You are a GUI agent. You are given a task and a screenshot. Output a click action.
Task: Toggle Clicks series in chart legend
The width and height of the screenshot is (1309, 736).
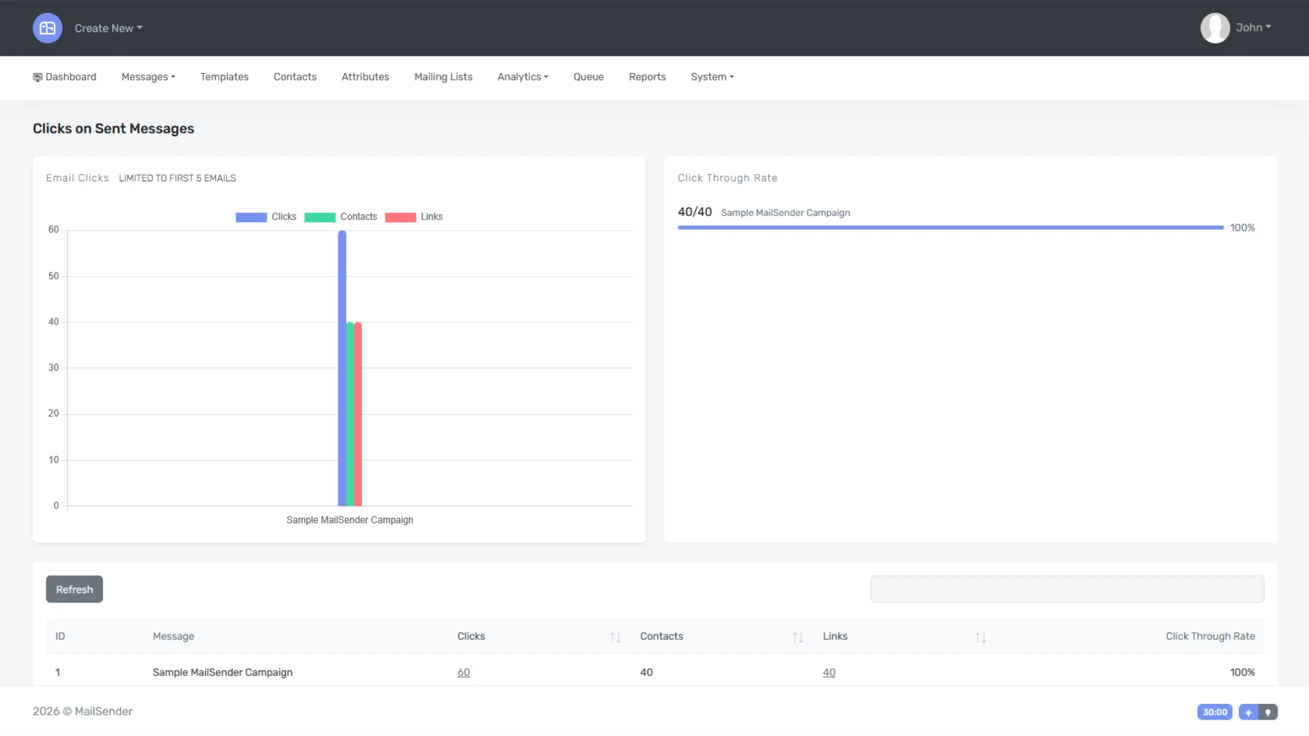click(266, 217)
